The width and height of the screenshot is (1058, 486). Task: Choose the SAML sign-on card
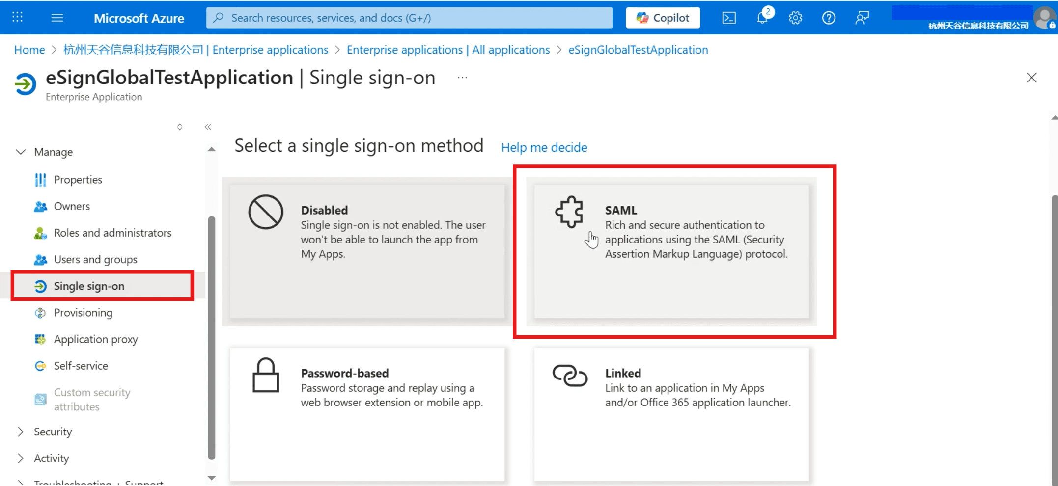coord(671,251)
